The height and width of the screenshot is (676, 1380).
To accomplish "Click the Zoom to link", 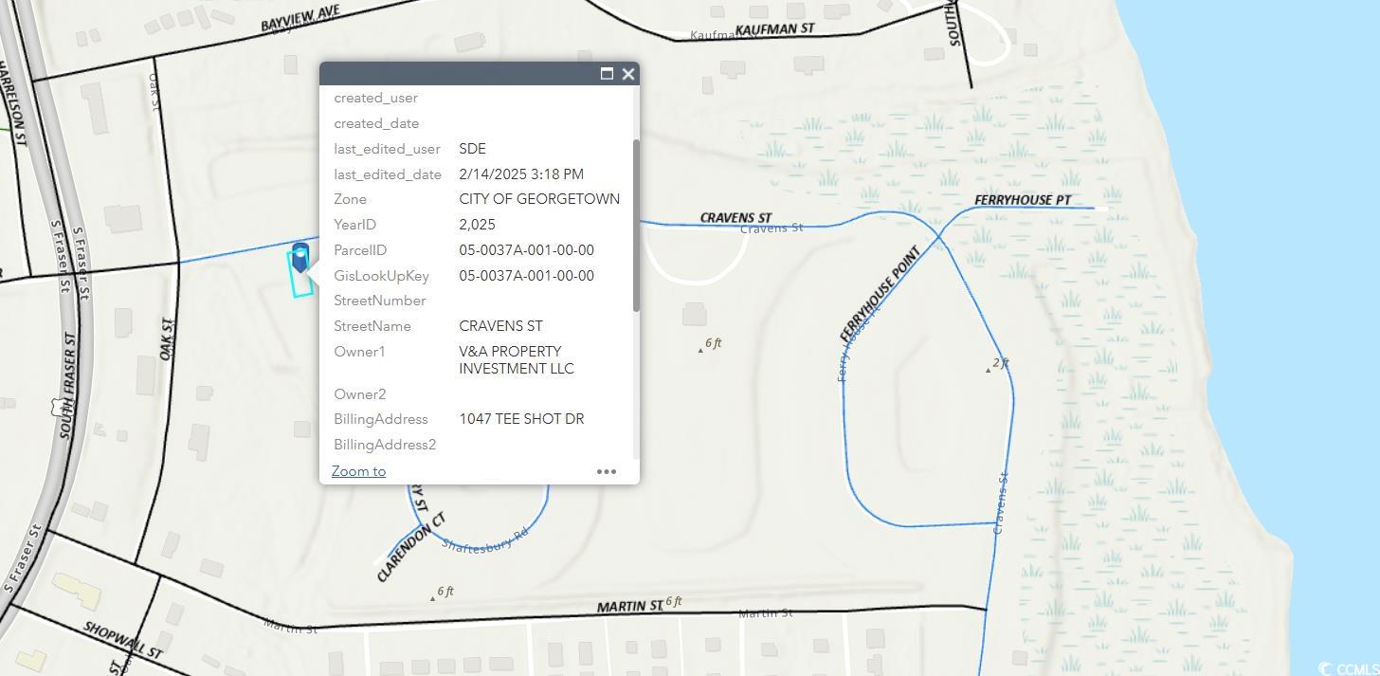I will [358, 471].
